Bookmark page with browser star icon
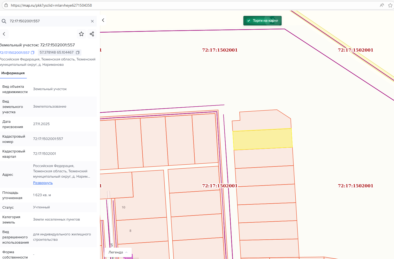This screenshot has width=394, height=259. 390,5
